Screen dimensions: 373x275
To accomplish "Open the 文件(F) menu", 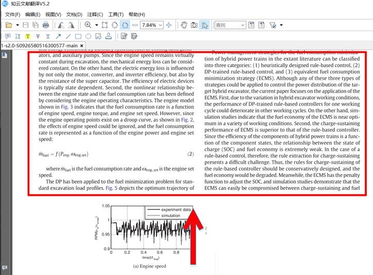I will pos(12,14).
